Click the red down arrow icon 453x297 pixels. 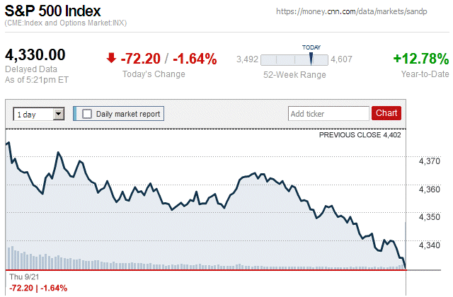[x=111, y=58]
